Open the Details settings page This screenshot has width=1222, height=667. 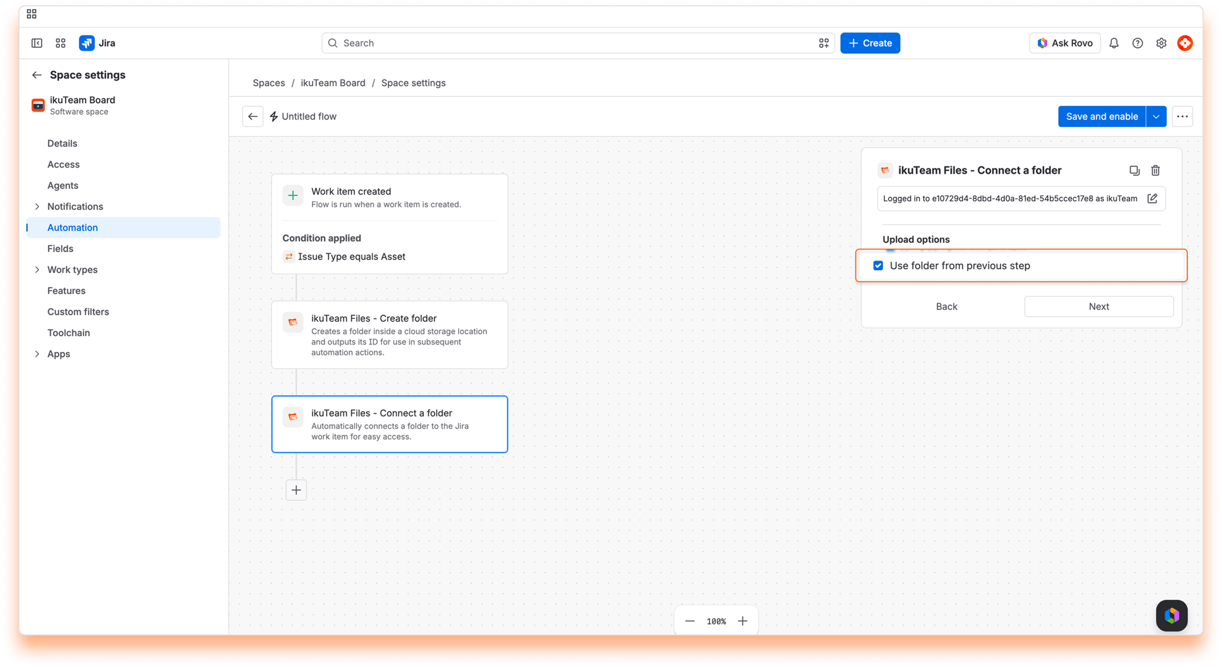coord(63,143)
